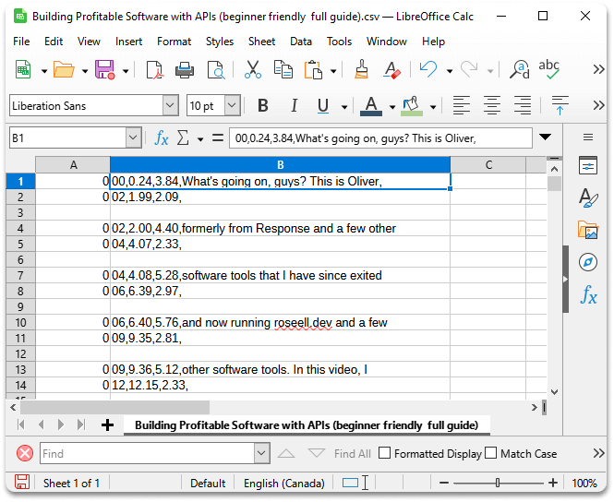Image resolution: width=614 pixels, height=502 pixels.
Task: Expand the font size dropdown
Action: (x=232, y=106)
